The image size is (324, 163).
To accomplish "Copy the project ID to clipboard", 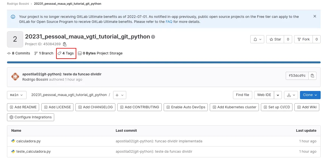I will (x=65, y=44).
